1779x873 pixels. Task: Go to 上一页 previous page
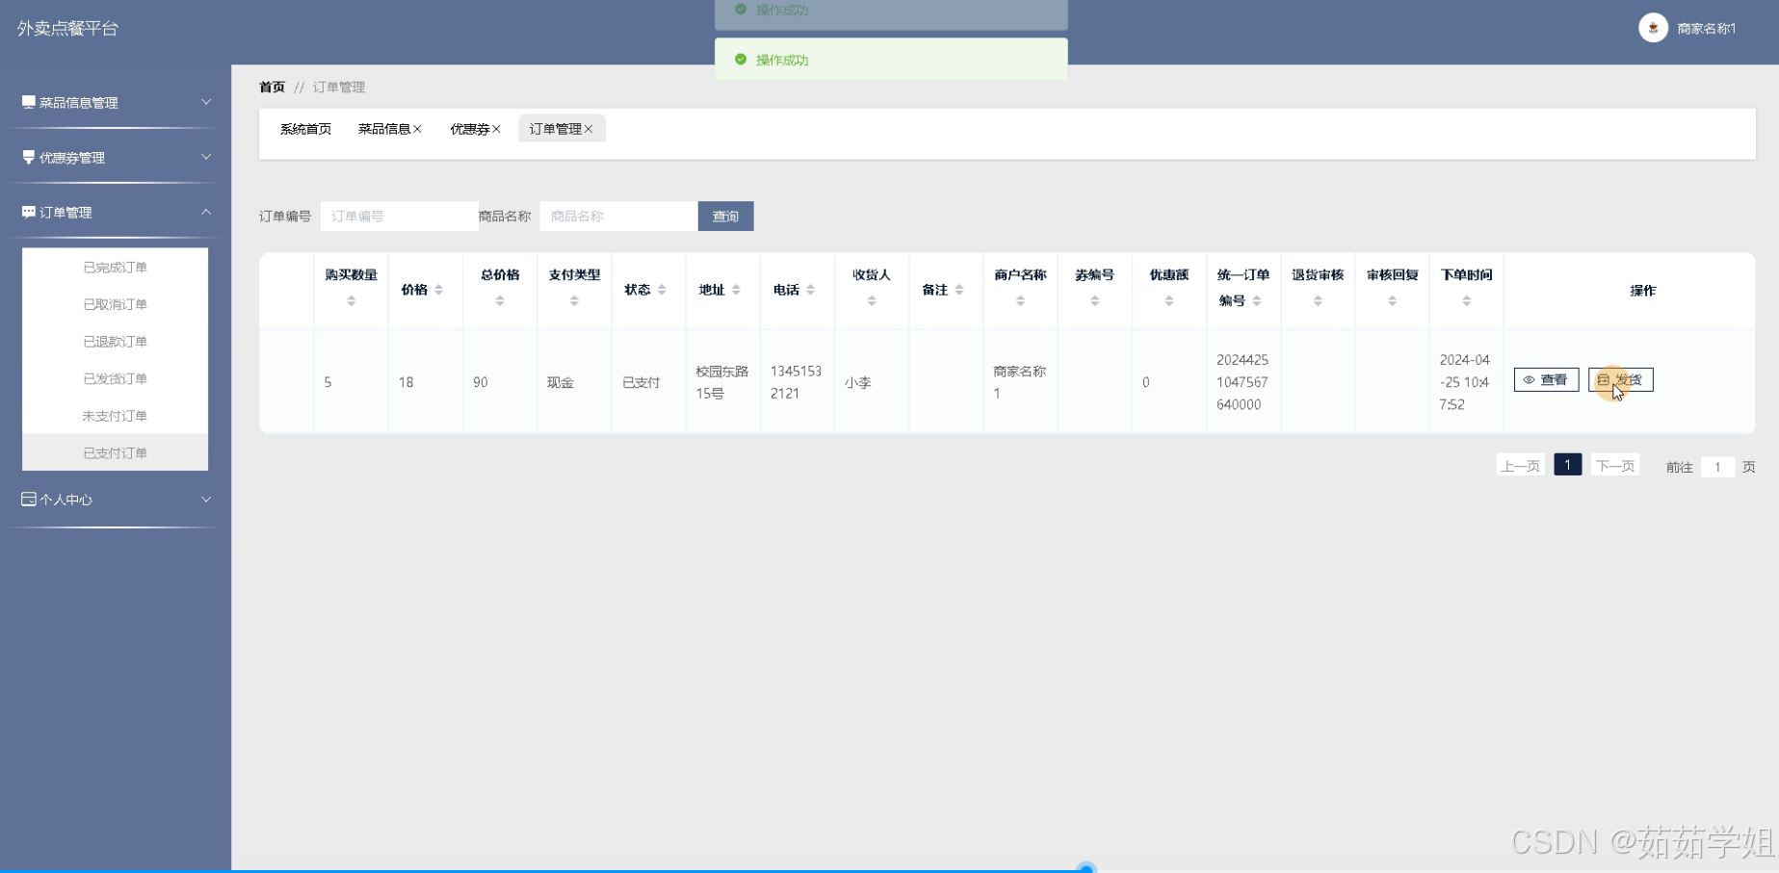[x=1520, y=466]
